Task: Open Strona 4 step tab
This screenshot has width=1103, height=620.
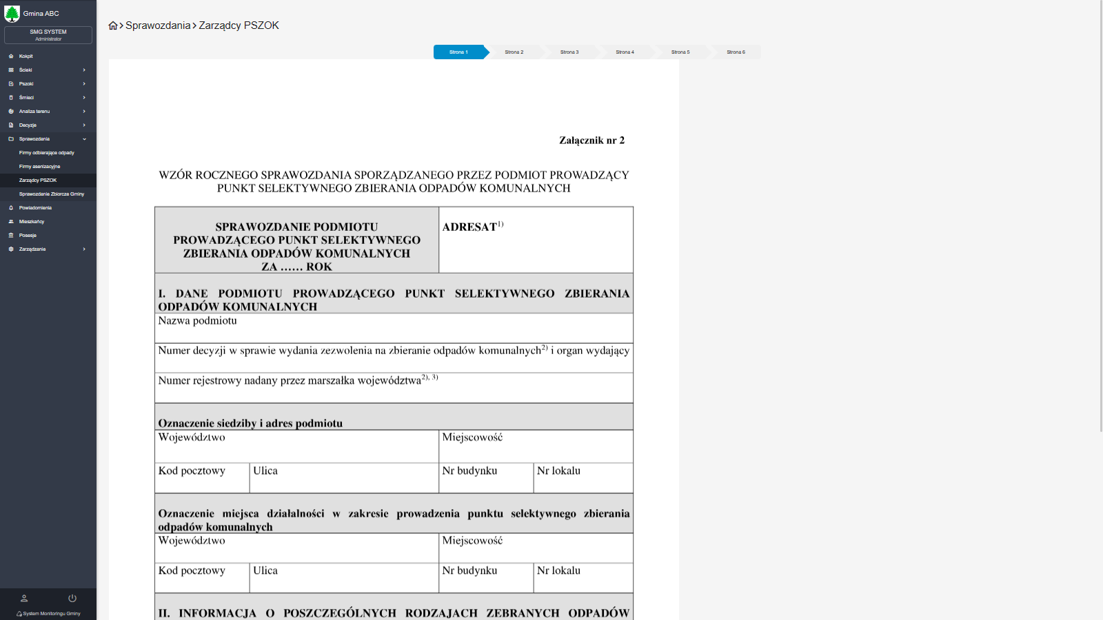Action: [x=625, y=52]
